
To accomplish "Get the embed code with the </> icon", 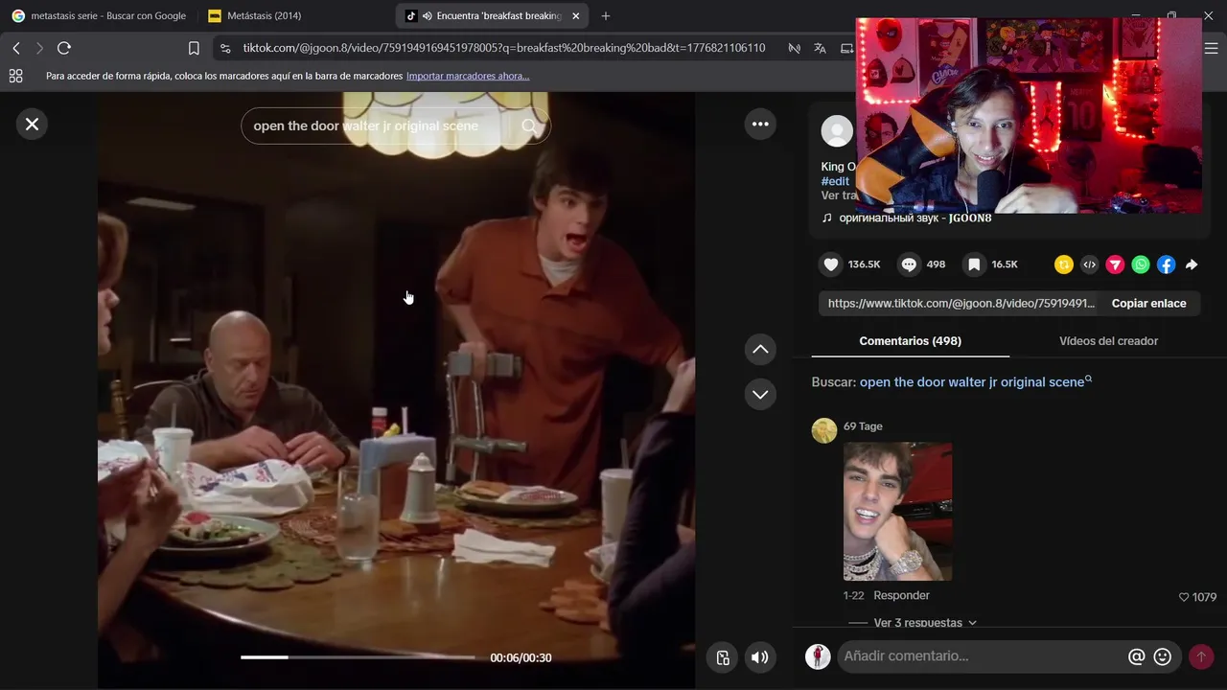I will [x=1089, y=264].
